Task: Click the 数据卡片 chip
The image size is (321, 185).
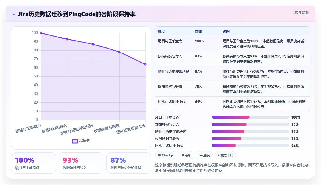Action: [x=225, y=155]
